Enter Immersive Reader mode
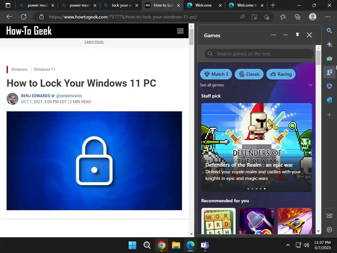 (254, 17)
